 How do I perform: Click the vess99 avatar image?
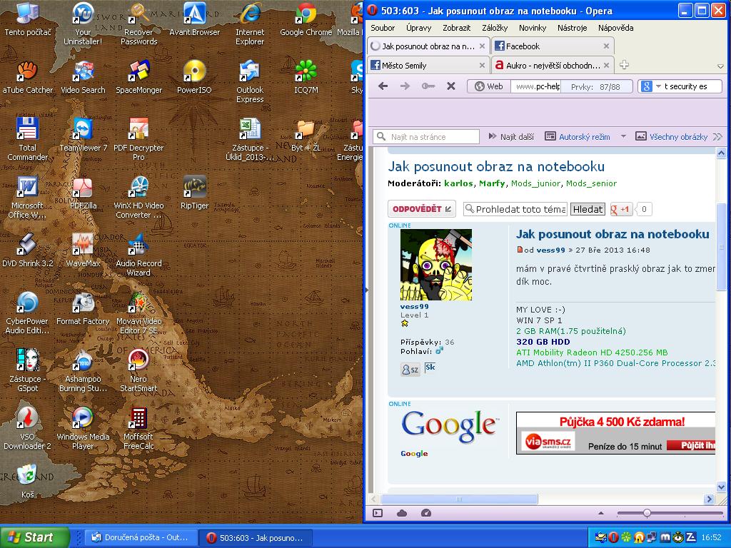(436, 264)
